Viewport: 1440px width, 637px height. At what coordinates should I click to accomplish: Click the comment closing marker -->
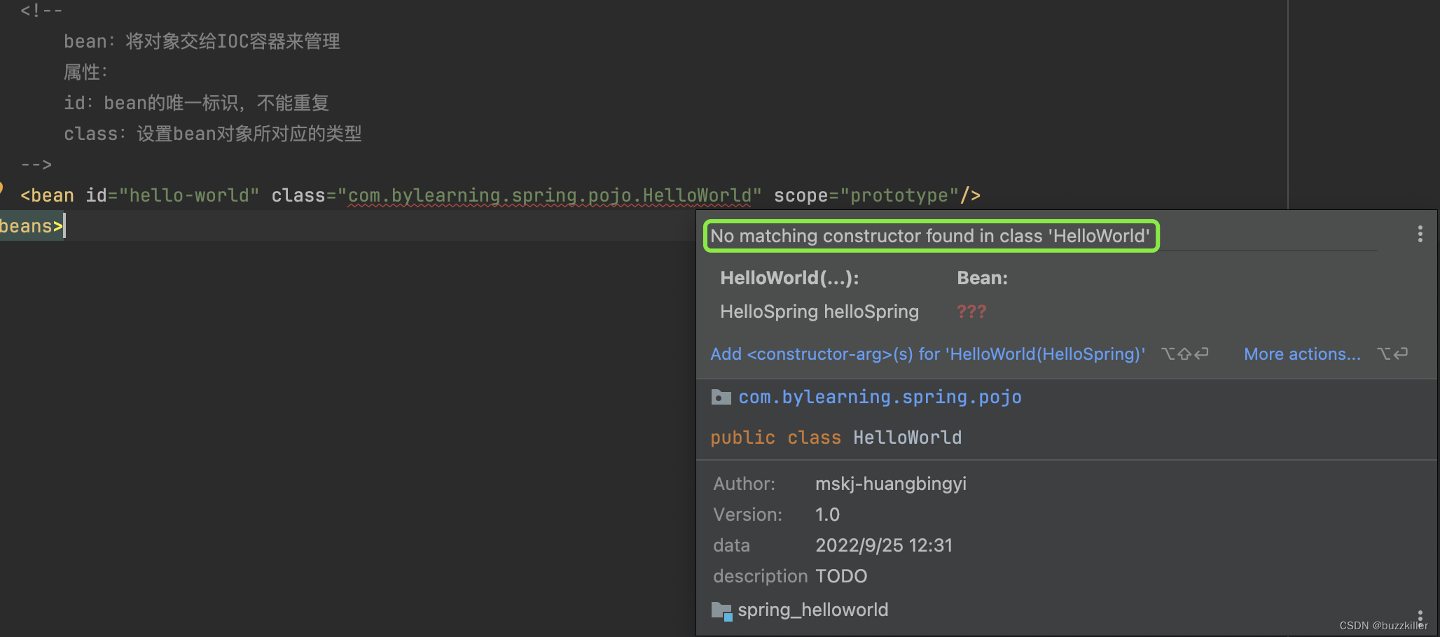36,164
